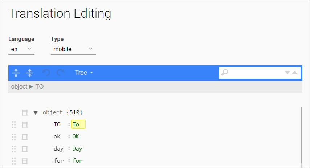The width and height of the screenshot is (310, 168).
Task: Open the Tree mode menu
Action: [x=84, y=73]
